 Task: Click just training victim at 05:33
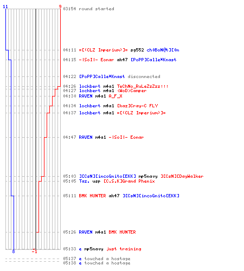pos(124,249)
